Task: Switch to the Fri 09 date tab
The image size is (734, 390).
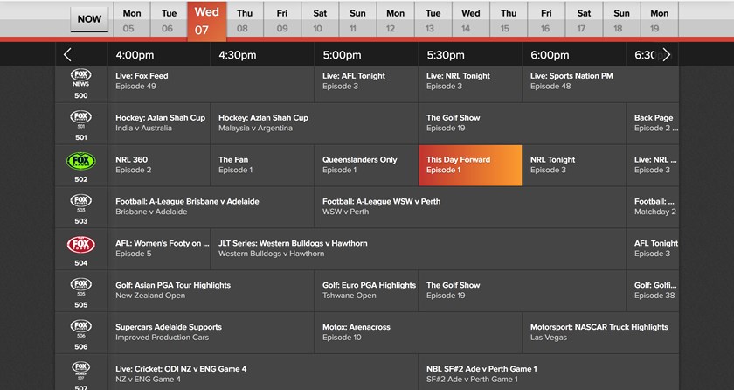Action: 282,19
